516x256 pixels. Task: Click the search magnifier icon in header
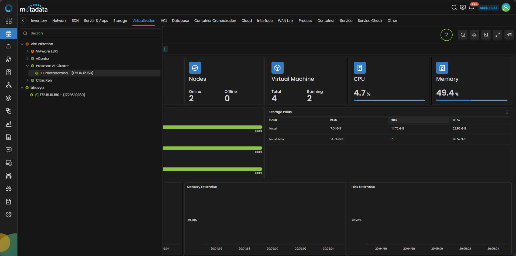(x=454, y=8)
